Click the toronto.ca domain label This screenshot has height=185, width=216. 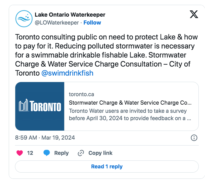81,94
